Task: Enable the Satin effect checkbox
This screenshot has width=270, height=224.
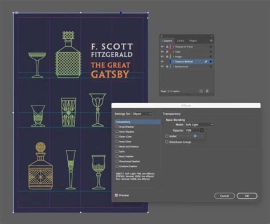Action: click(117, 151)
